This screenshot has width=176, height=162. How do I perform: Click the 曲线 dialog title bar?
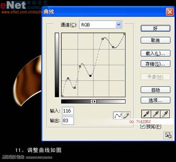[108, 12]
